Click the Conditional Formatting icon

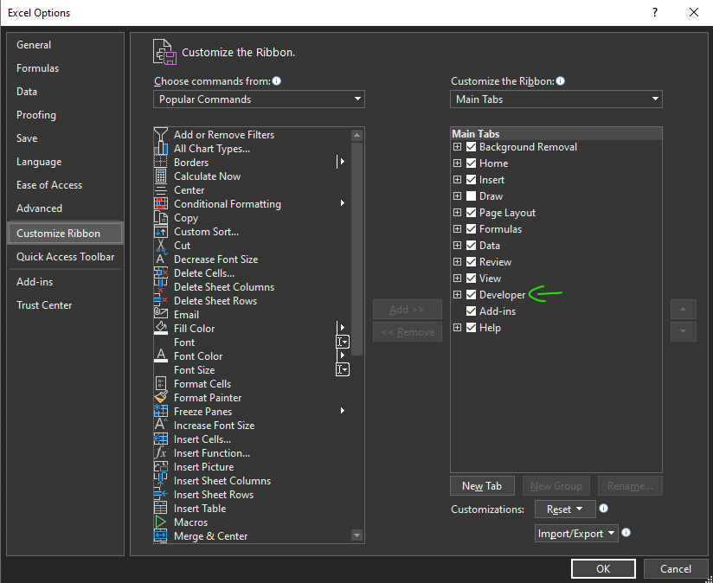(161, 204)
